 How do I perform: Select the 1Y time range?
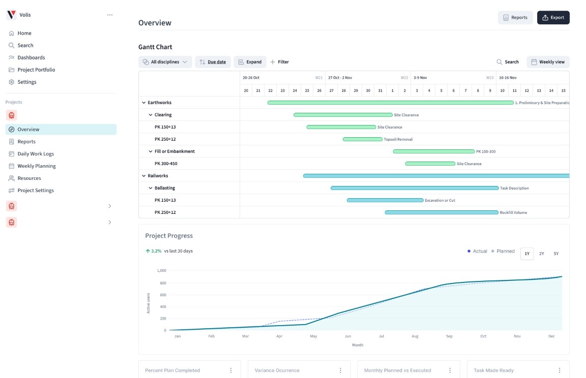[x=527, y=254]
